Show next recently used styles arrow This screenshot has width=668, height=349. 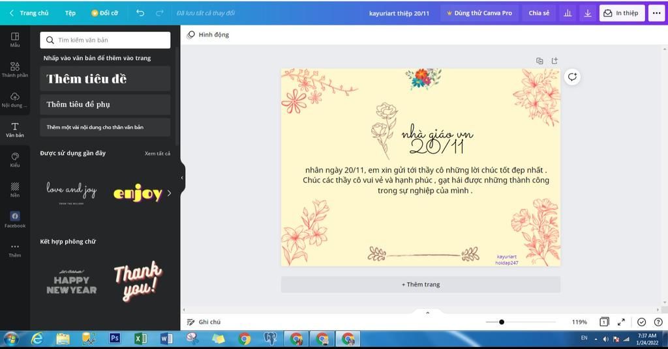(x=169, y=193)
